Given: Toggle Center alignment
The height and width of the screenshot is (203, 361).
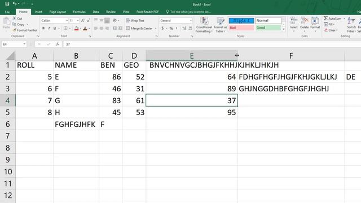Looking at the screenshot, I should click(x=102, y=28).
